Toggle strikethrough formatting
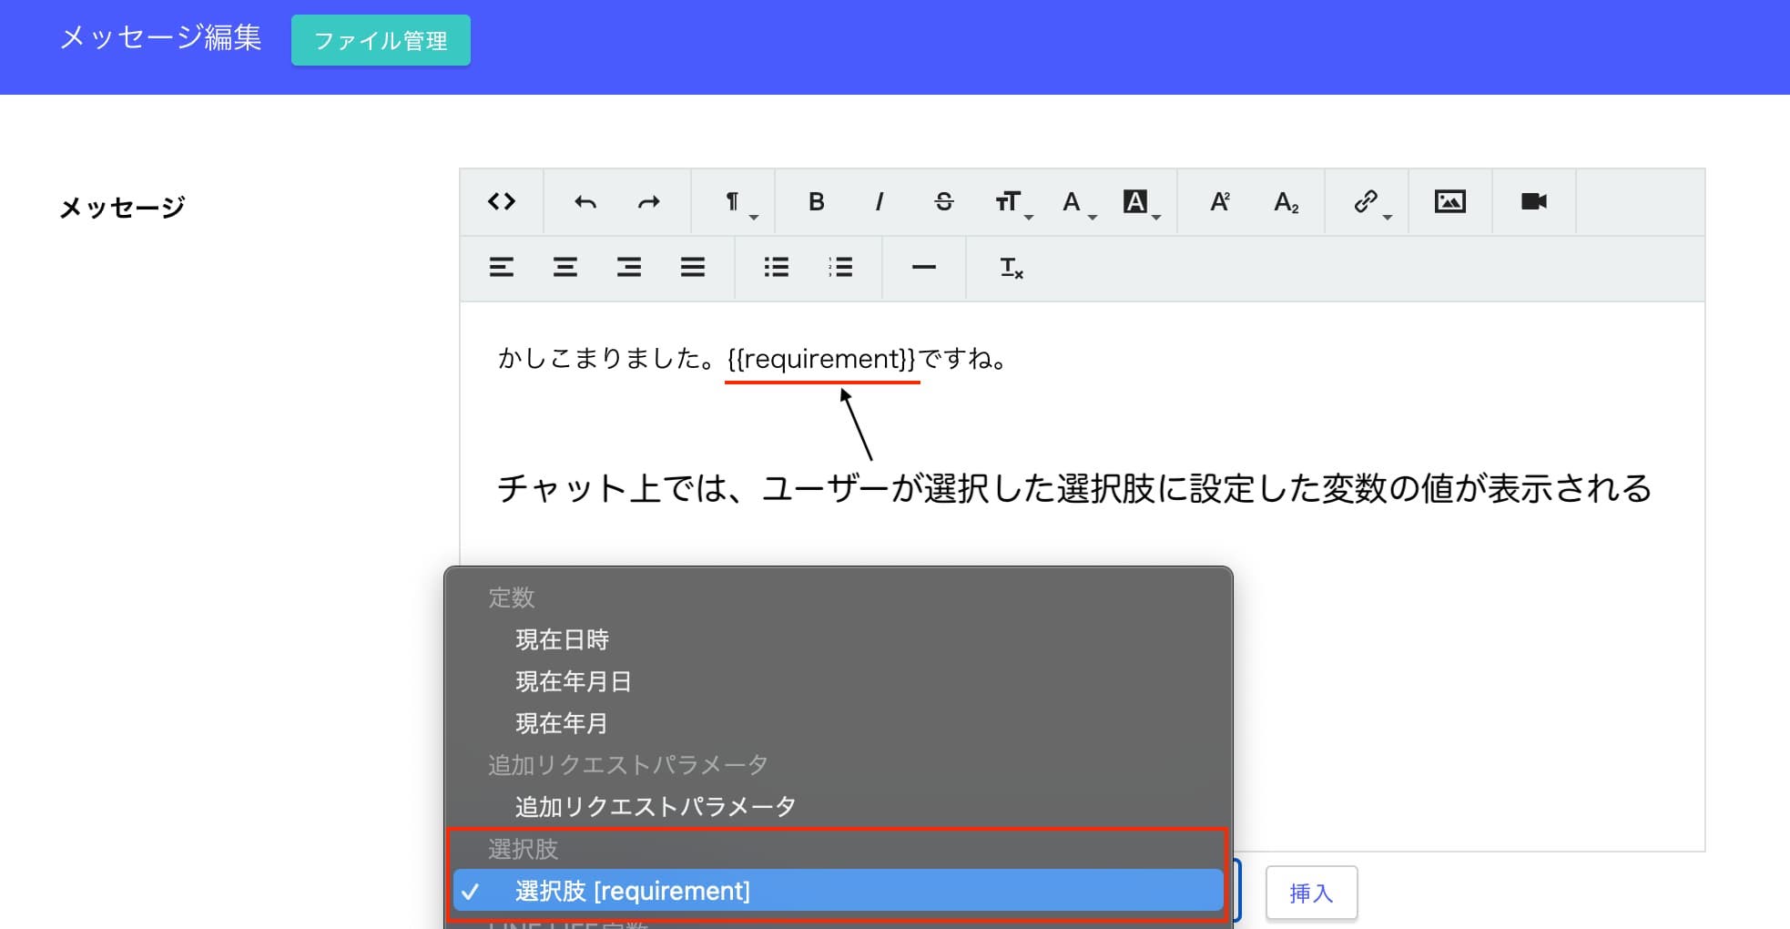 (x=943, y=201)
